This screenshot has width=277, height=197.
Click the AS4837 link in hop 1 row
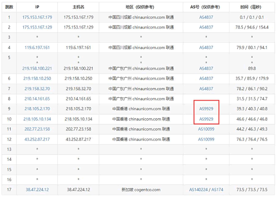pyautogui.click(x=206, y=18)
